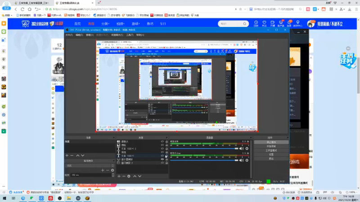Lock the 摄像头 camera source
The height and width of the screenshot is (202, 360).
pos(166,141)
